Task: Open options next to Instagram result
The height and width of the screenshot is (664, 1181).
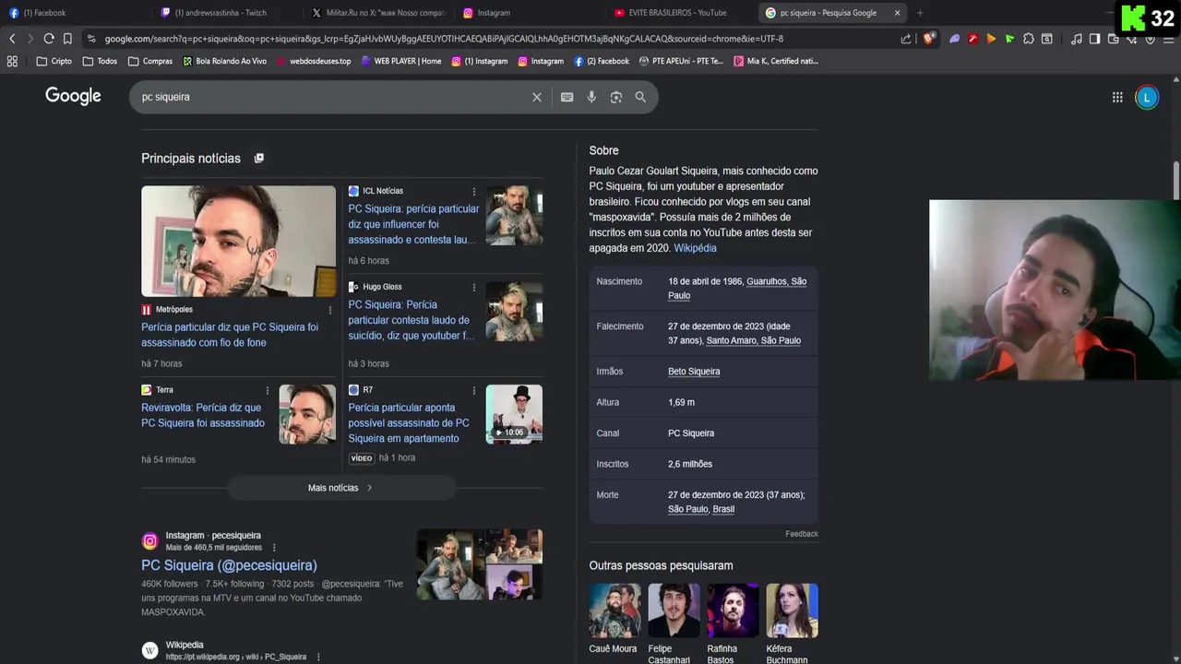Action: tap(274, 548)
